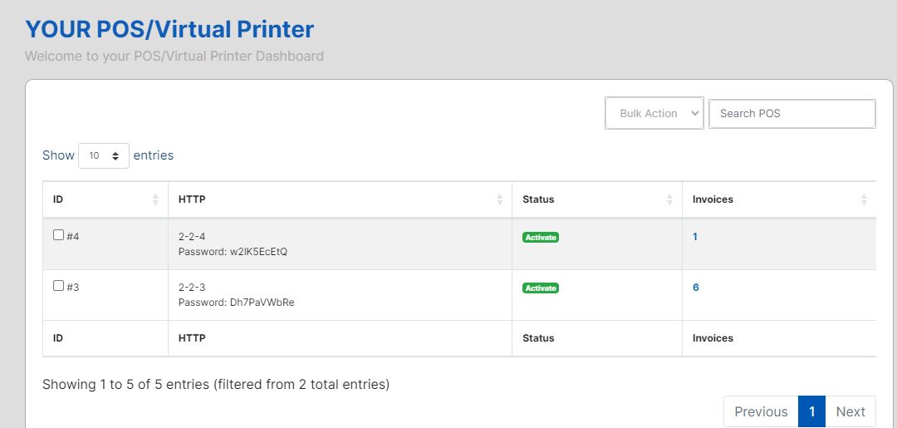Focus the Search POS field

pyautogui.click(x=792, y=114)
